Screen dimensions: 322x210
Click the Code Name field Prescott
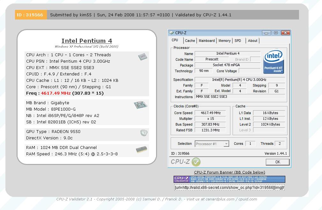212,59
